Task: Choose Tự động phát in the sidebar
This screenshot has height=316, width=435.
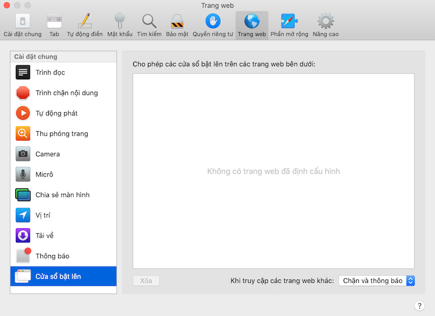Action: pyautogui.click(x=64, y=113)
